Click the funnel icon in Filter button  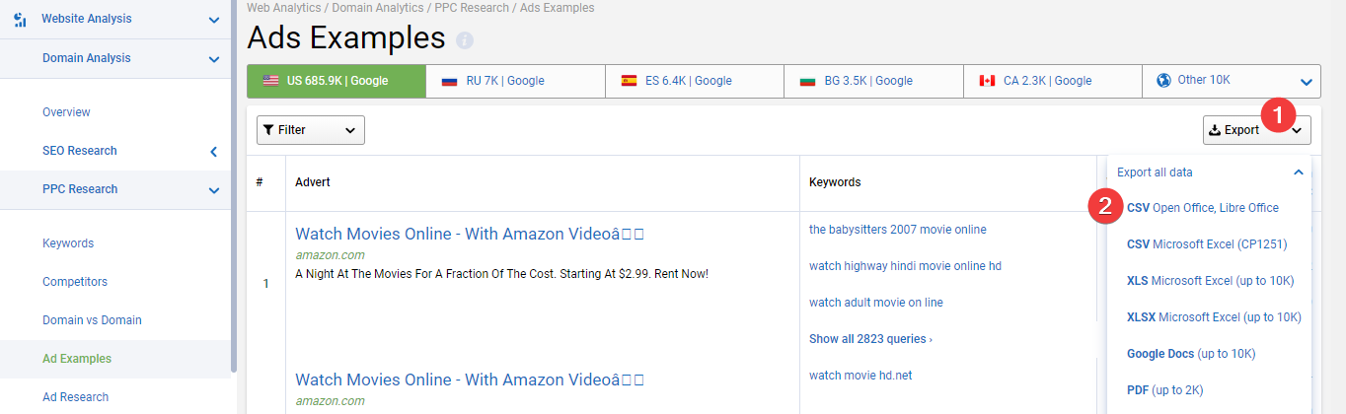tap(269, 130)
